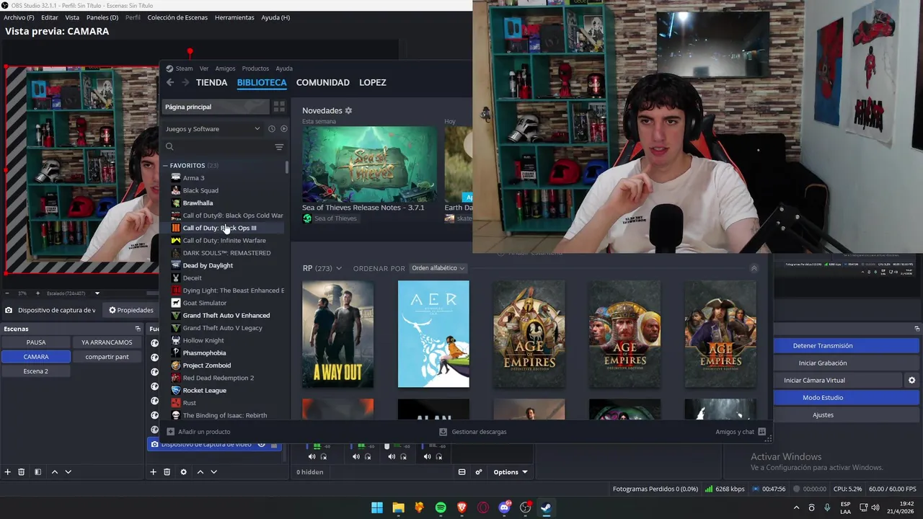The image size is (923, 519).
Task: Open Discord from the Windows taskbar
Action: [504, 507]
